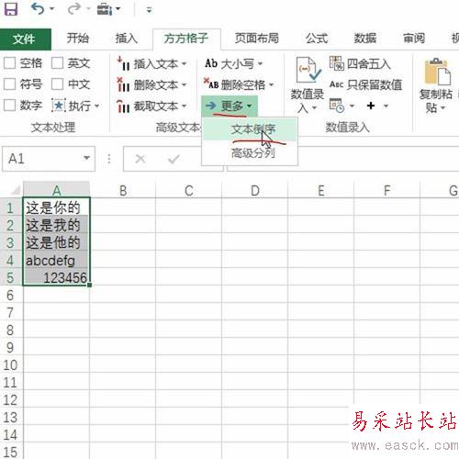
Task: Expand the 截取文本 dropdown arrow
Action: (x=184, y=106)
